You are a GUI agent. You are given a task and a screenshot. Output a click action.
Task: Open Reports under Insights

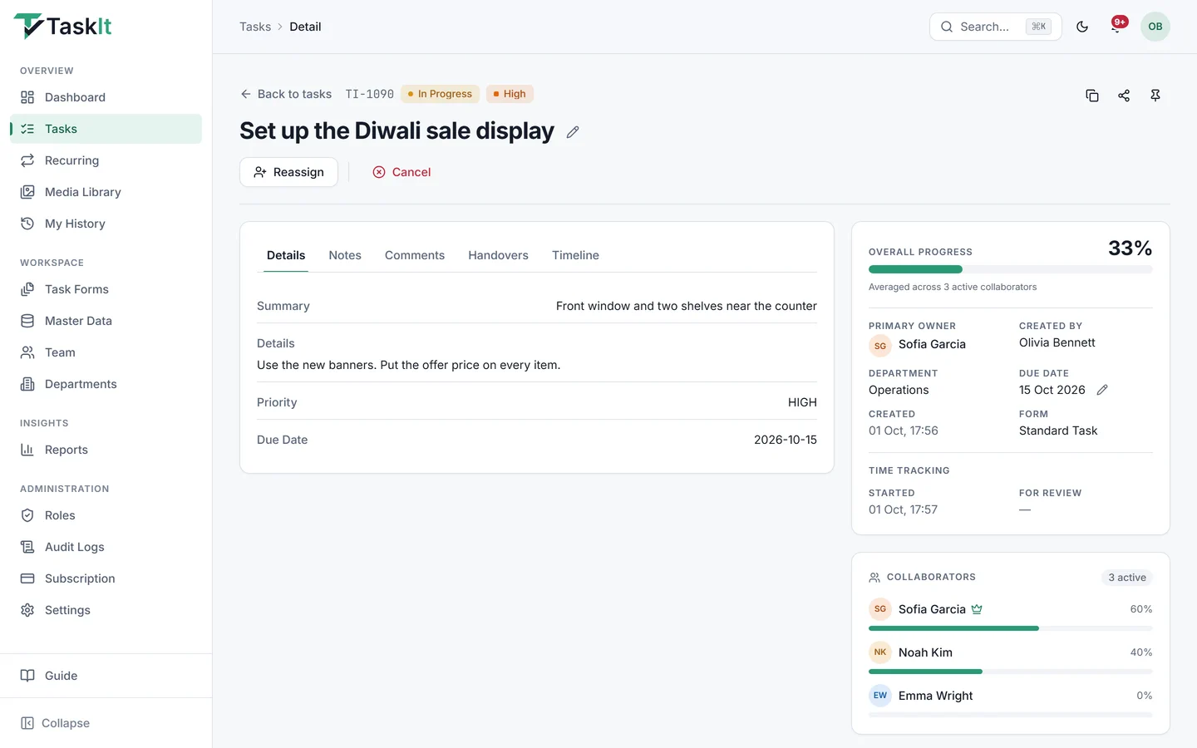[x=106, y=450]
